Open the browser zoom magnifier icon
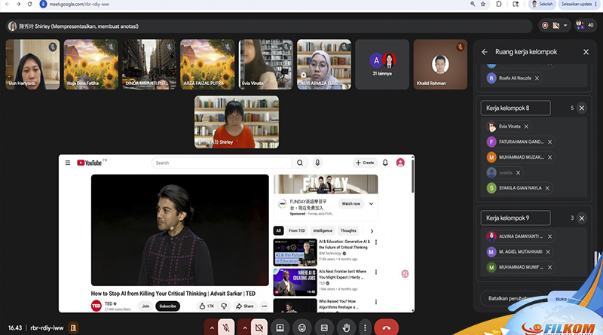603x335 pixels. point(473,4)
